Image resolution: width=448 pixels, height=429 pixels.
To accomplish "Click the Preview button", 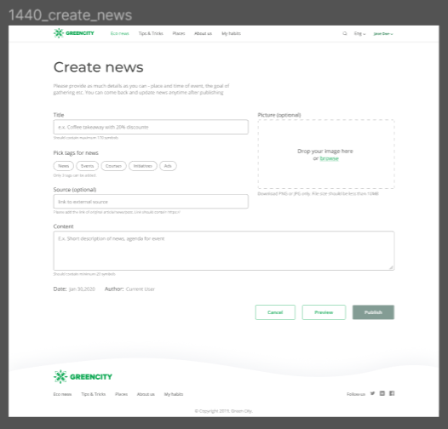I will 324,312.
